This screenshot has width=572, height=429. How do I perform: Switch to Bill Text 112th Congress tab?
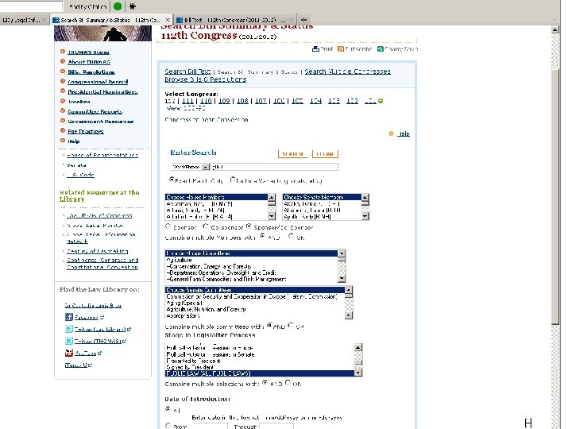pos(235,20)
